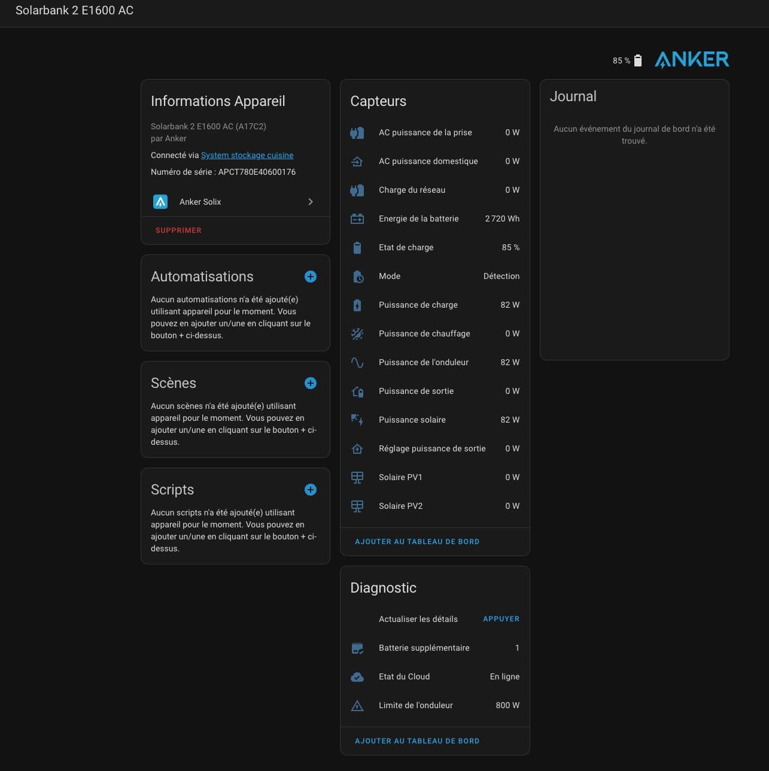Click the Solaire PV2 label

(400, 506)
